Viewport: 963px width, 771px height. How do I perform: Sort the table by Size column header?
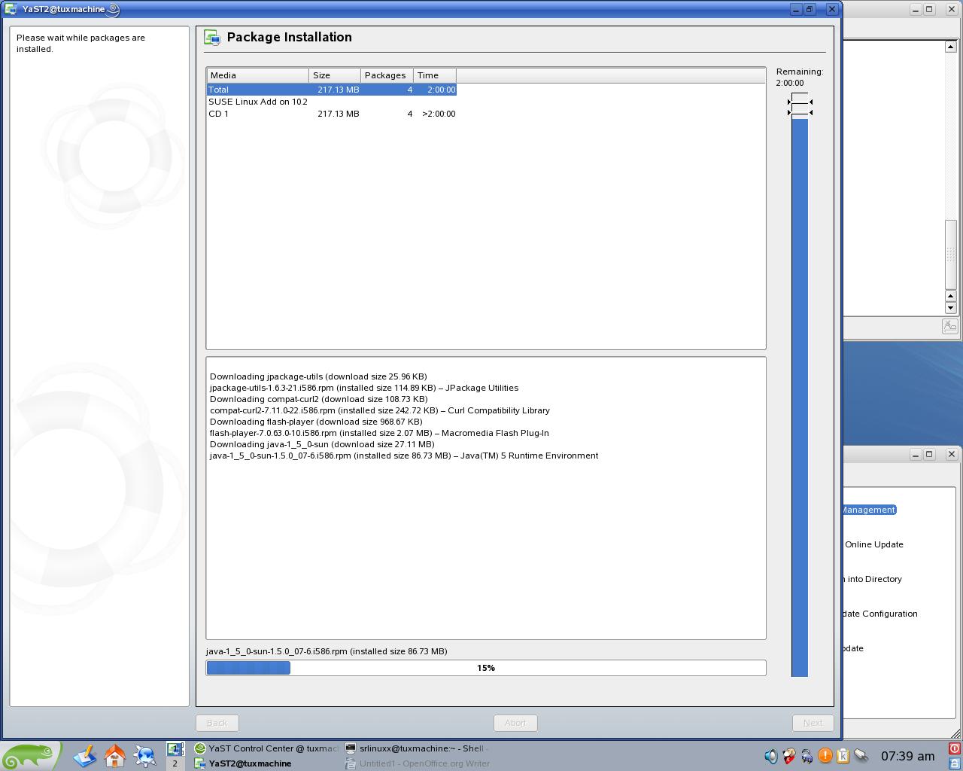click(x=335, y=75)
